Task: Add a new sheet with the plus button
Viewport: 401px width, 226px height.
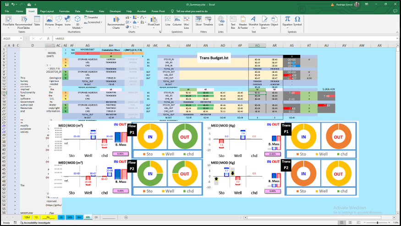Action: [126, 217]
